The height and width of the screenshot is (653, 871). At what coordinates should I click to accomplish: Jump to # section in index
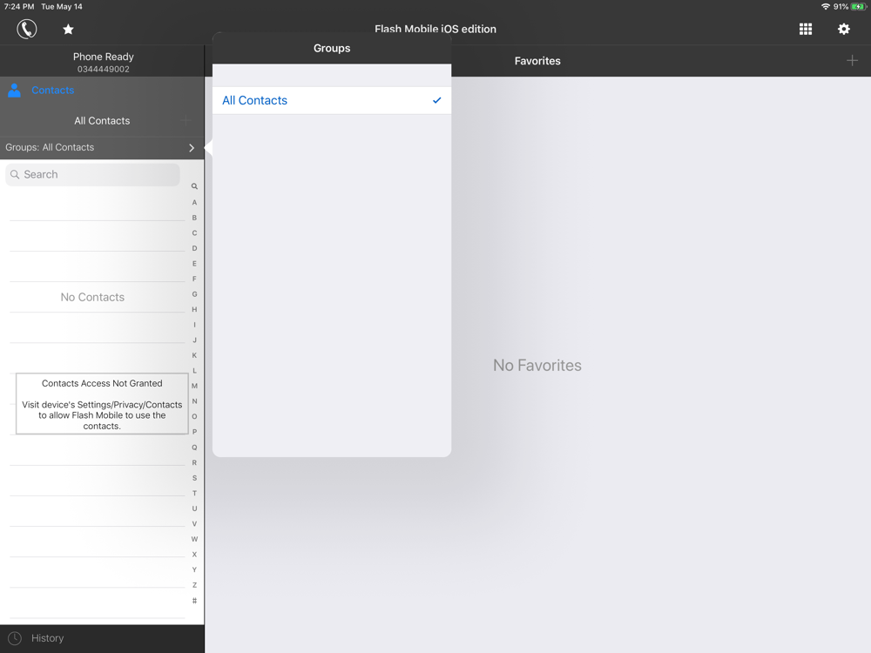[x=194, y=600]
